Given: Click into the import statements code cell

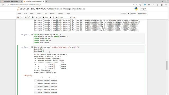Looking at the screenshot, I should [x=89, y=39].
